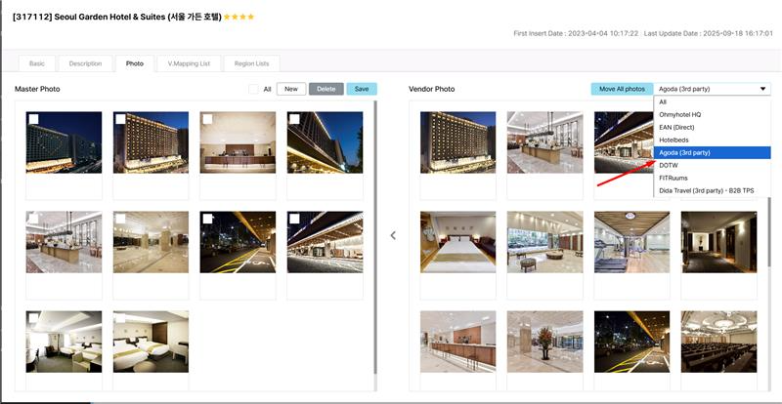Screen dimensions: 782x404
Task: Open the Vendor Photo source dropdown
Action: [712, 89]
